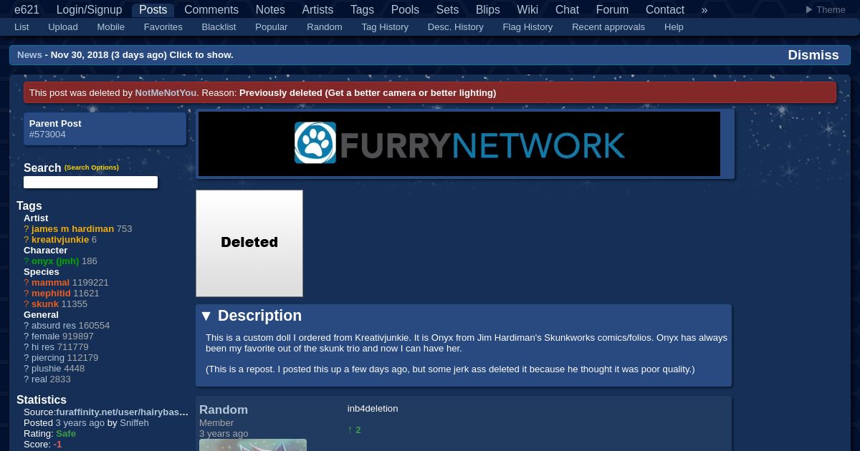
Task: Open the Blacklist link
Action: click(x=219, y=27)
